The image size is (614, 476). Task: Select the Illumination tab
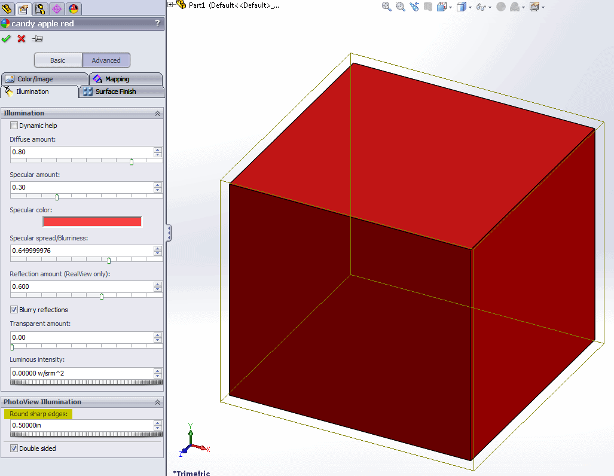40,91
